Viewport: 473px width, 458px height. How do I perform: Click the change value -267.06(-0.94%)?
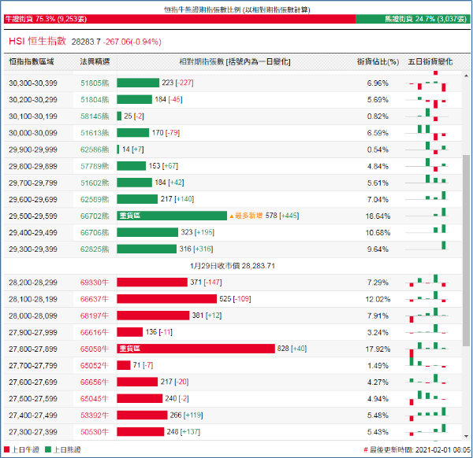[x=132, y=42]
